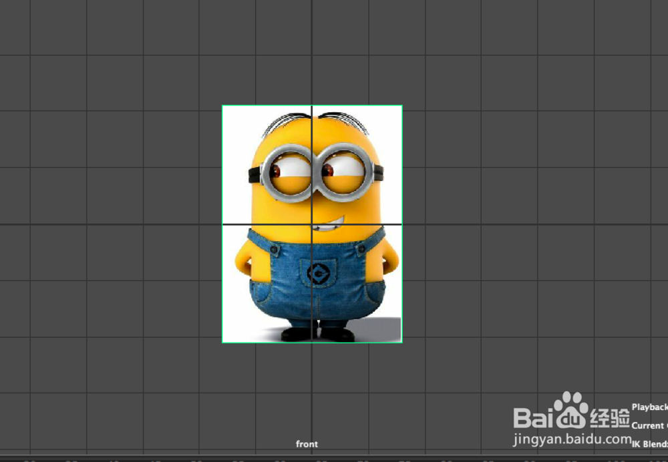Select the Minion image plane in the viewport

click(x=312, y=224)
